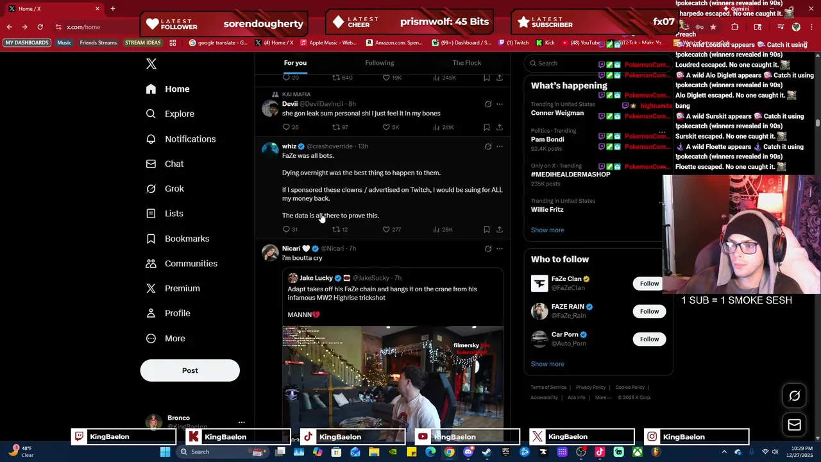Screen dimensions: 821x462
Task: Repost the post showing 640 reposts
Action: click(342, 78)
